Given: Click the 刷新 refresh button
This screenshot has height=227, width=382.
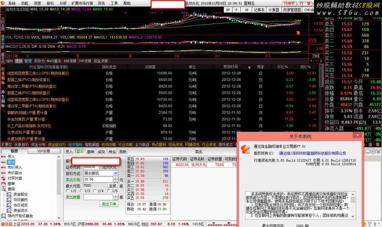Looking at the screenshot, I should tap(123, 152).
